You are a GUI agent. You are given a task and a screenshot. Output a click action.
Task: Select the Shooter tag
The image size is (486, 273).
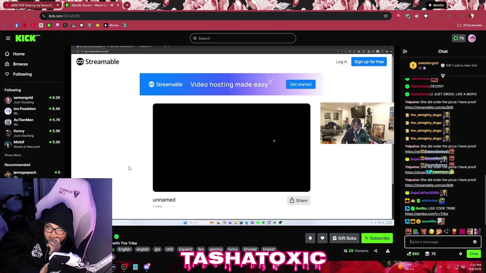[x=250, y=249]
